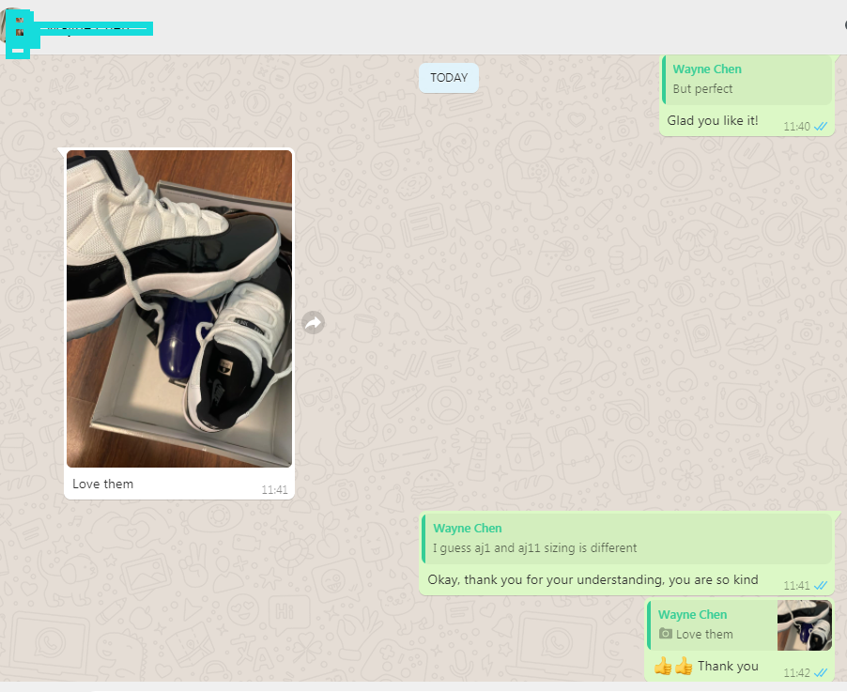Click the 'Thank you' message text
Screen dimensions: 847x692
pos(728,667)
